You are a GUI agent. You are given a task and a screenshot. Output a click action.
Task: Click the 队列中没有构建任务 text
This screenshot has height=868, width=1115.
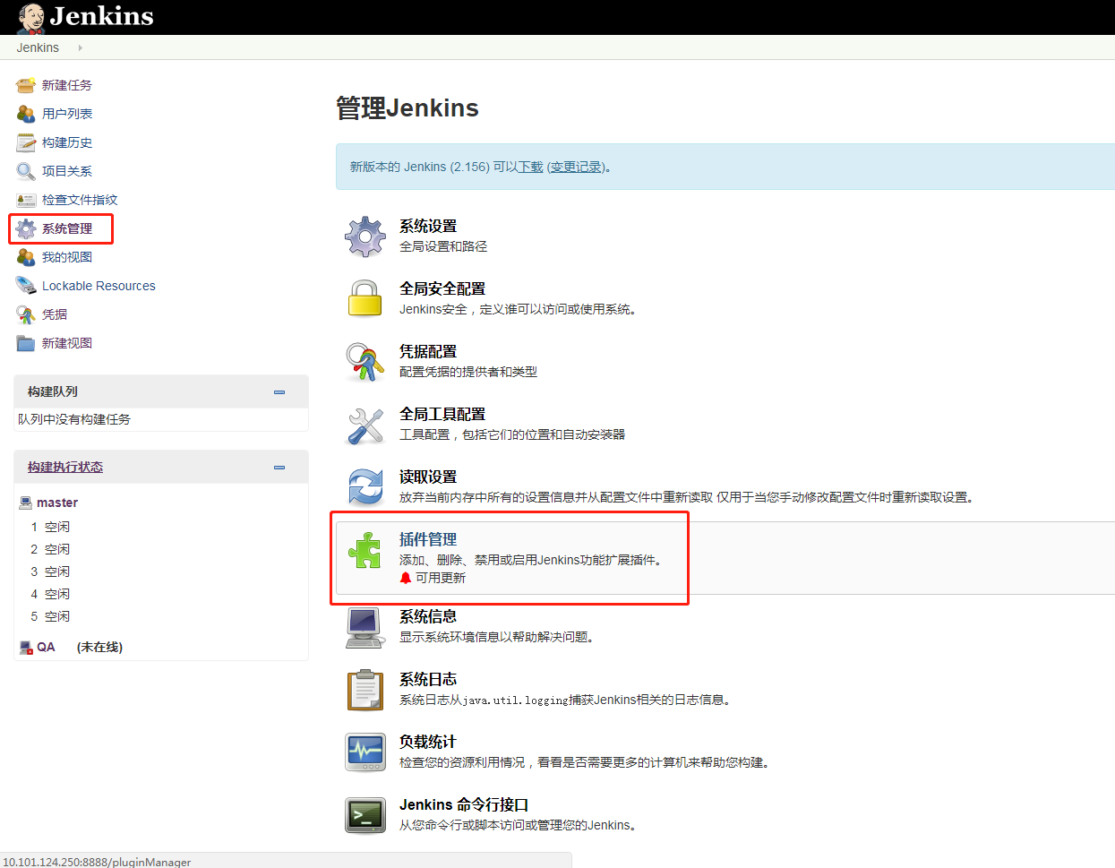click(74, 419)
